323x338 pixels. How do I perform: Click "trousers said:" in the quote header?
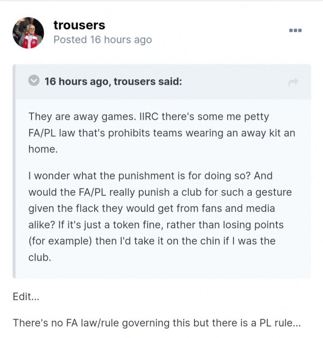(148, 82)
